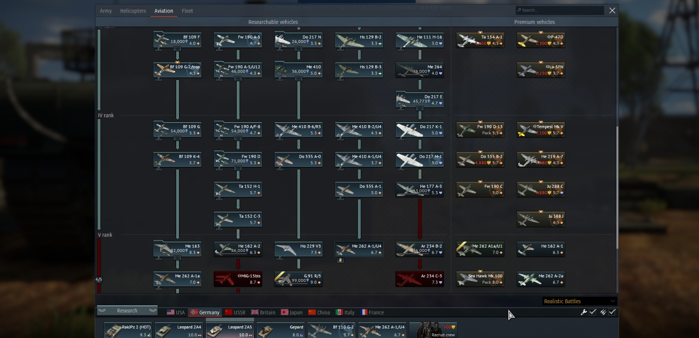The width and height of the screenshot is (699, 338).
Task: Close the research tree window
Action: (612, 10)
